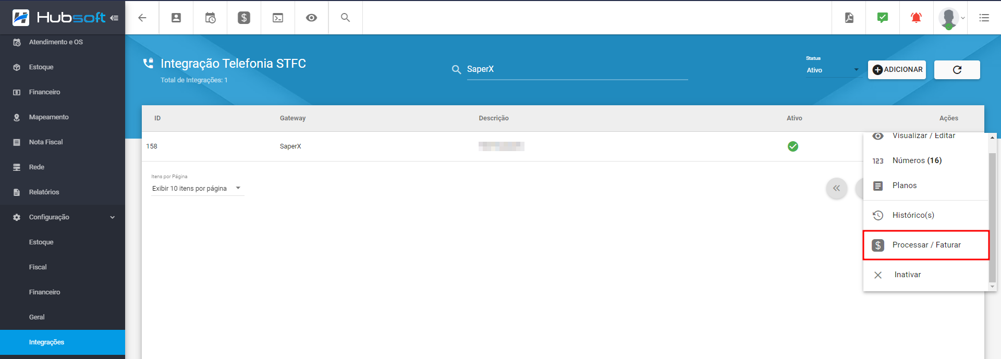
Task: Collapse the Configuração section chevron
Action: [112, 217]
